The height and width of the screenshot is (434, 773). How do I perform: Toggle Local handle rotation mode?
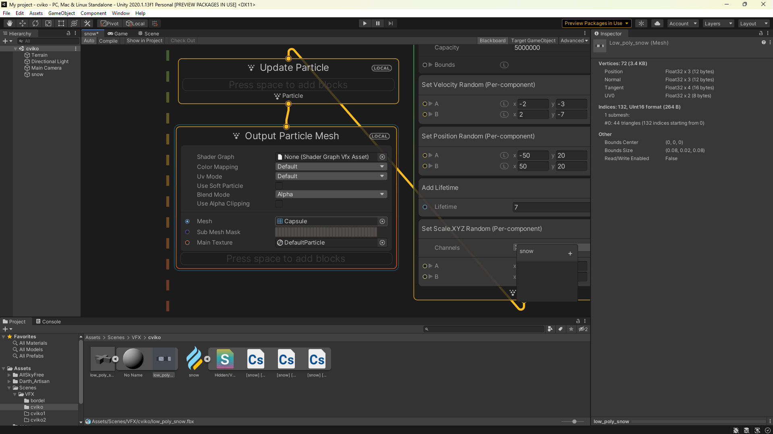click(x=135, y=23)
